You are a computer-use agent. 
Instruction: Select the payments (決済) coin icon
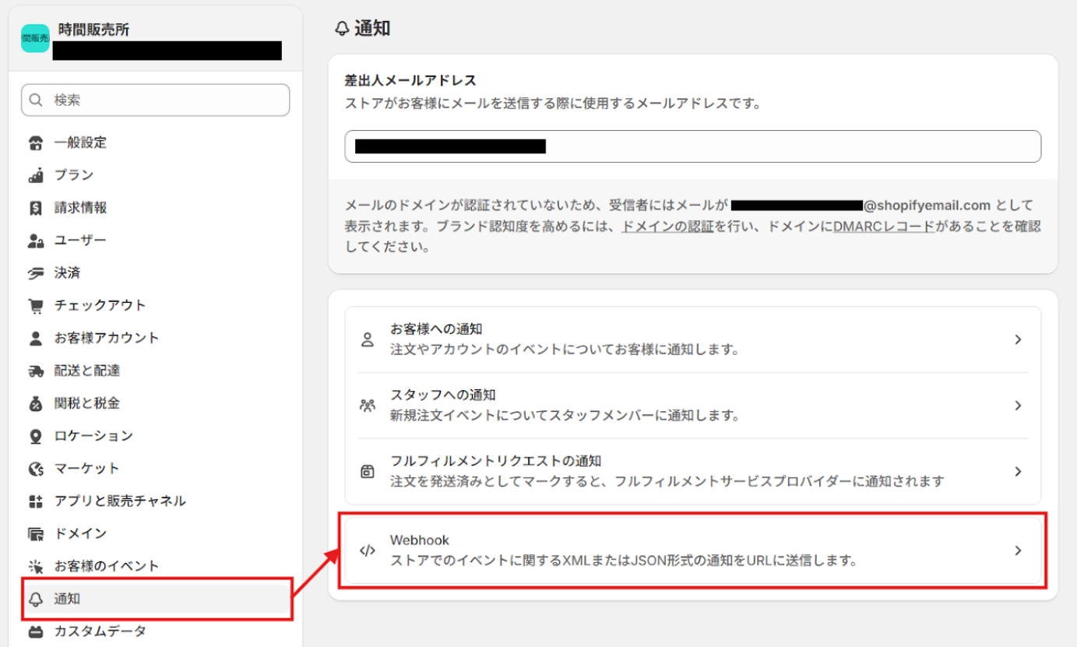pyautogui.click(x=35, y=273)
